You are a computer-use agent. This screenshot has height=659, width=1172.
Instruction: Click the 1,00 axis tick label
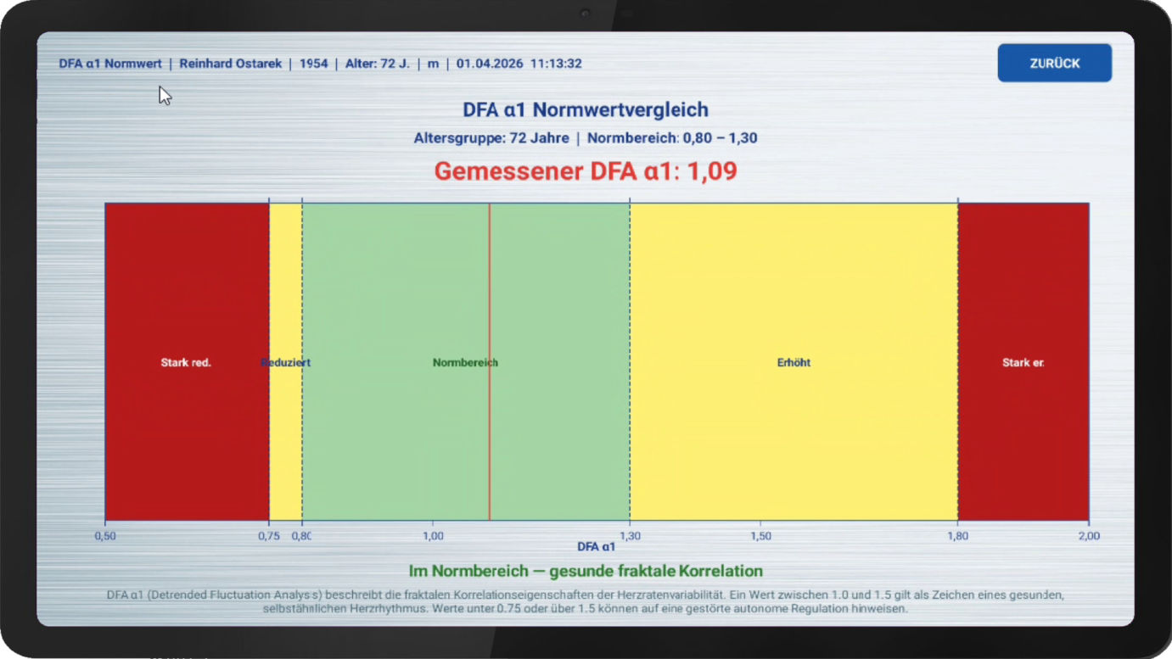point(433,536)
